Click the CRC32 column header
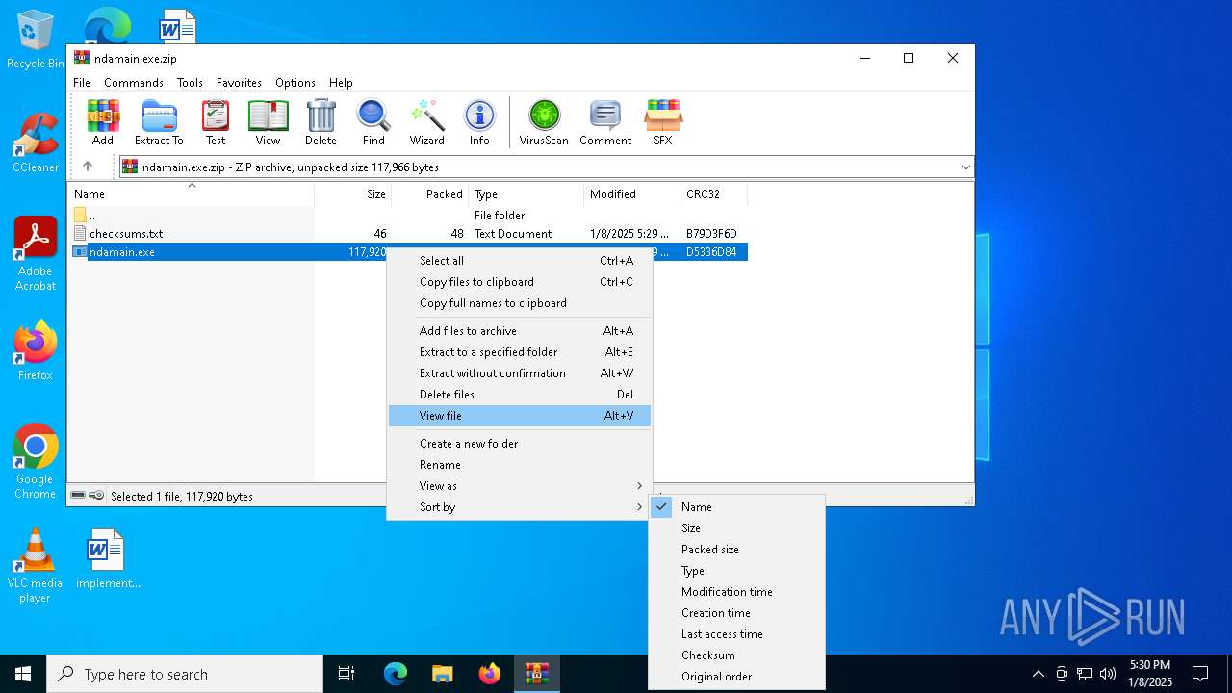 pyautogui.click(x=713, y=194)
